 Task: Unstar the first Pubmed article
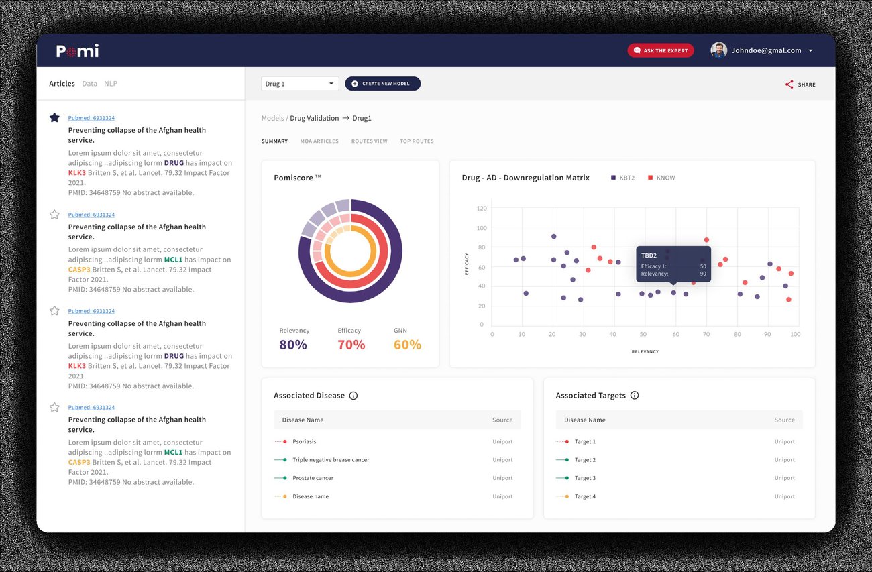54,118
